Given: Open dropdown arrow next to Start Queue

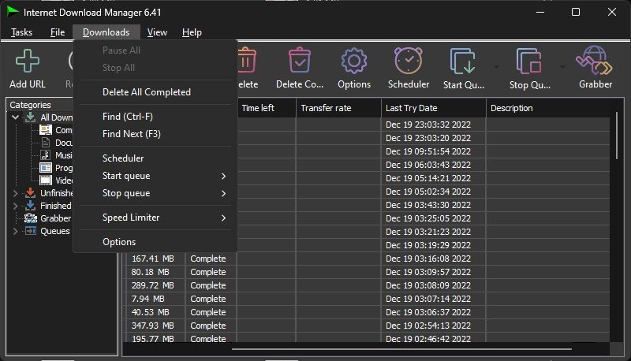Looking at the screenshot, I should pos(496,67).
